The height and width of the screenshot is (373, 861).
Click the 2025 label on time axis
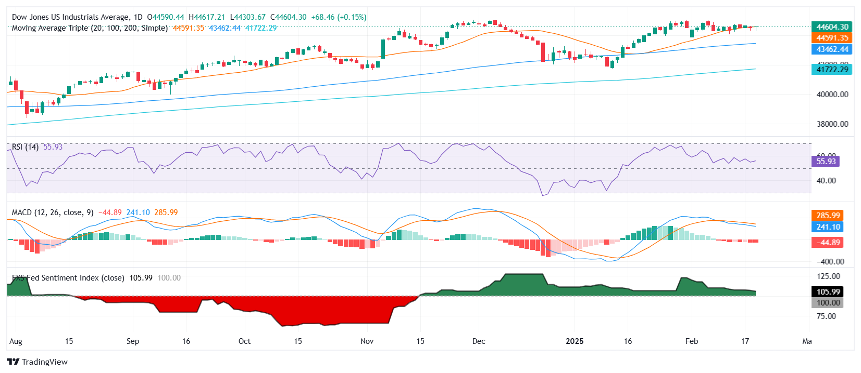(575, 341)
